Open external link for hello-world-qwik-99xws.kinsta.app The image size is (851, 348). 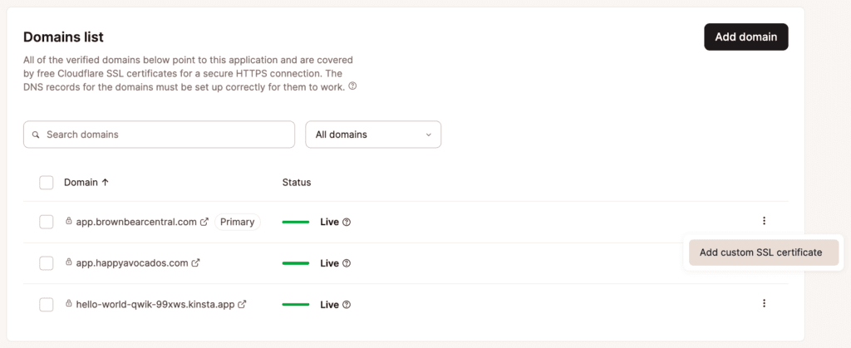[x=243, y=305]
